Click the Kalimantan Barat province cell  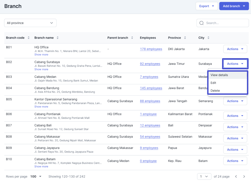(x=180, y=114)
